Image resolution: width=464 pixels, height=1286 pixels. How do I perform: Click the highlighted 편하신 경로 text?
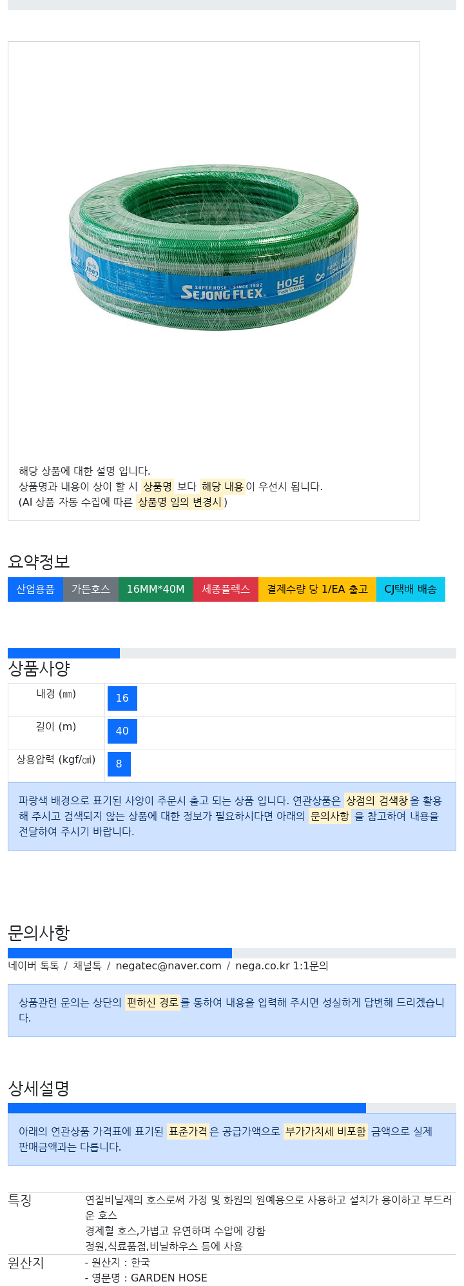coord(153,1003)
